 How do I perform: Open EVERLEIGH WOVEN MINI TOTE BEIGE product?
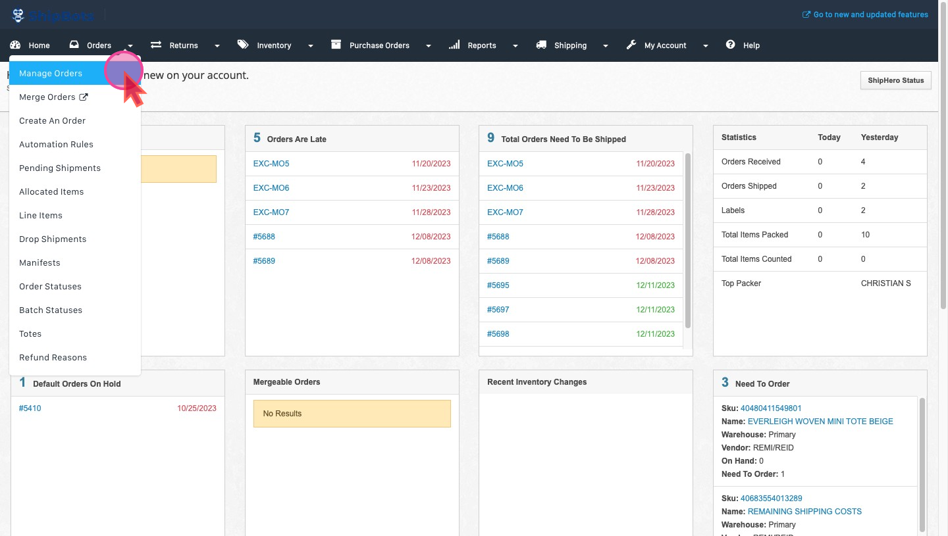pos(820,422)
